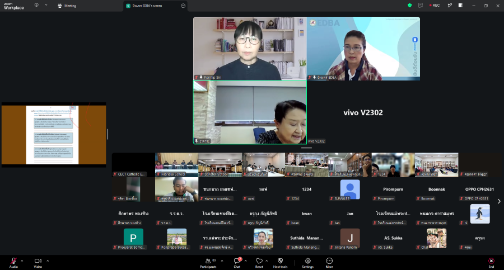Select Suthida Manan... participant tile
Image resolution: width=504 pixels, height=270 pixels.
pos(307,239)
